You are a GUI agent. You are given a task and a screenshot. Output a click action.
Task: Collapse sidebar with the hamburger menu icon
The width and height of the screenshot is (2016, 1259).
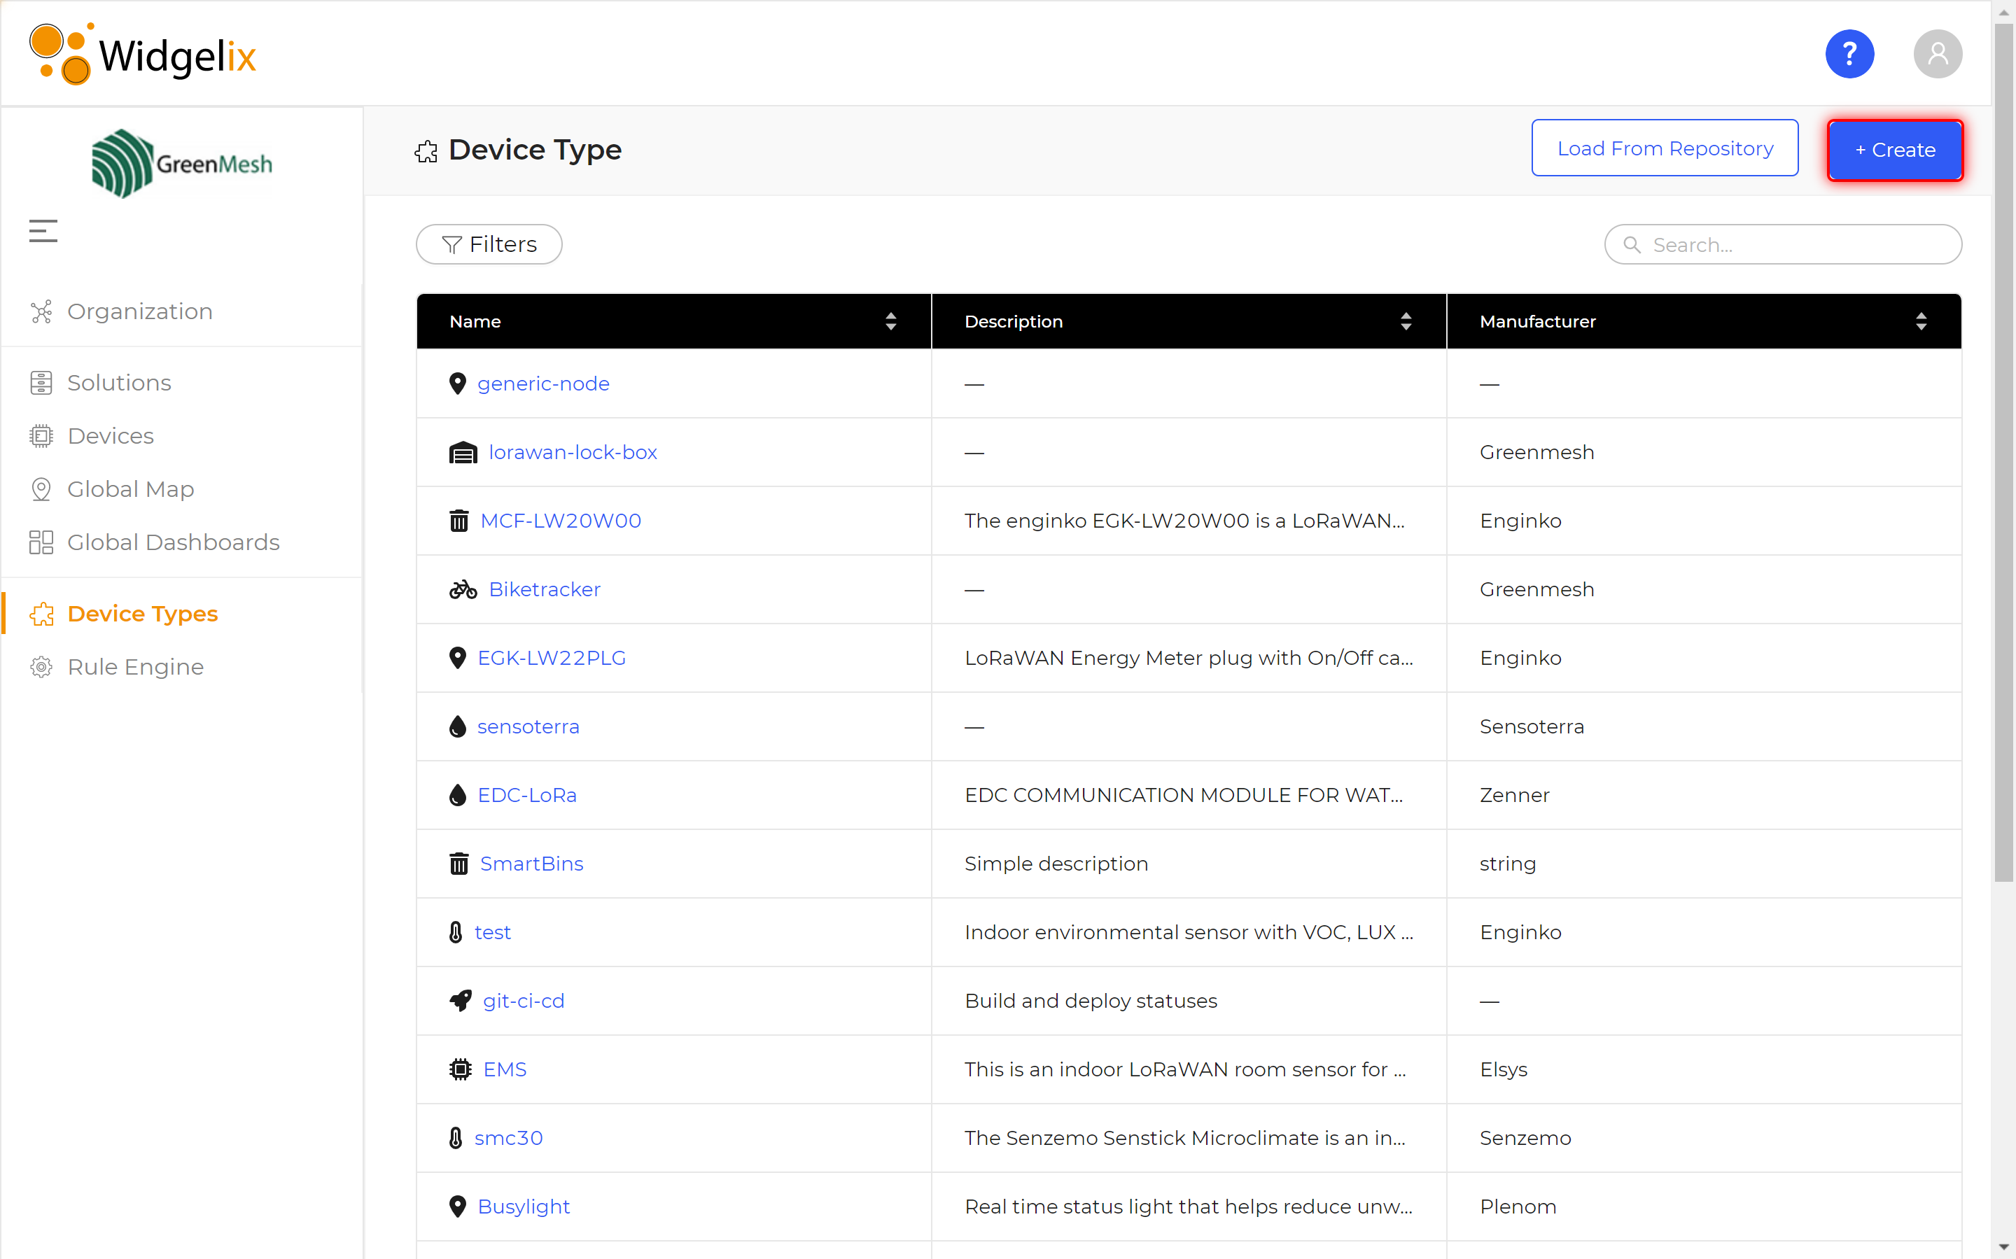(43, 231)
